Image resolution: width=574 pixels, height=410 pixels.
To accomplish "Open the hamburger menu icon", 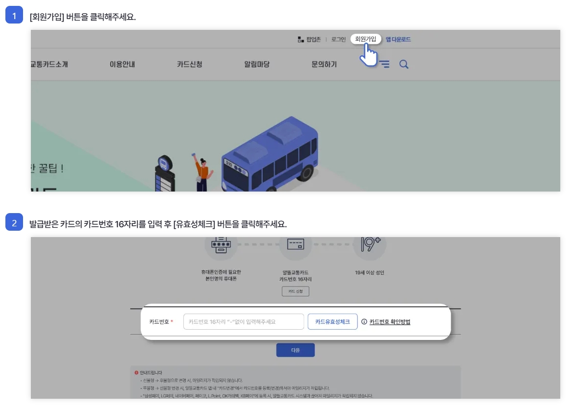I will [385, 64].
